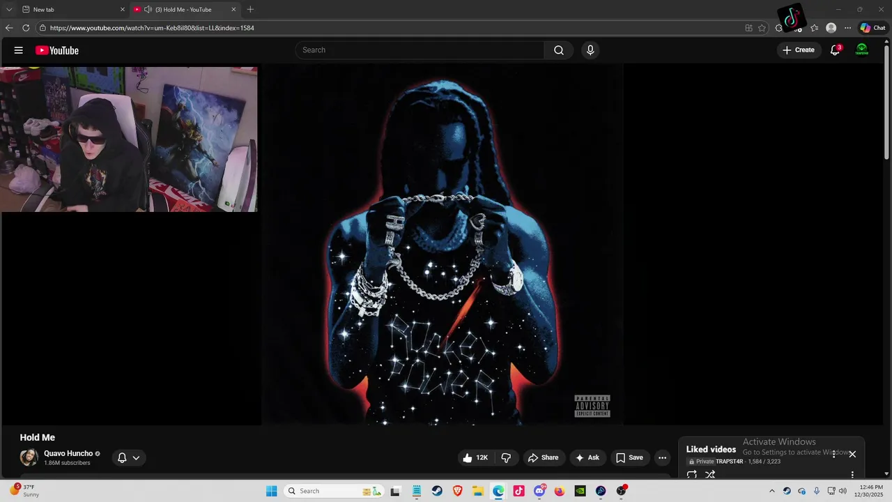Switch to the New tab tab
This screenshot has height=502, width=892.
tap(73, 10)
